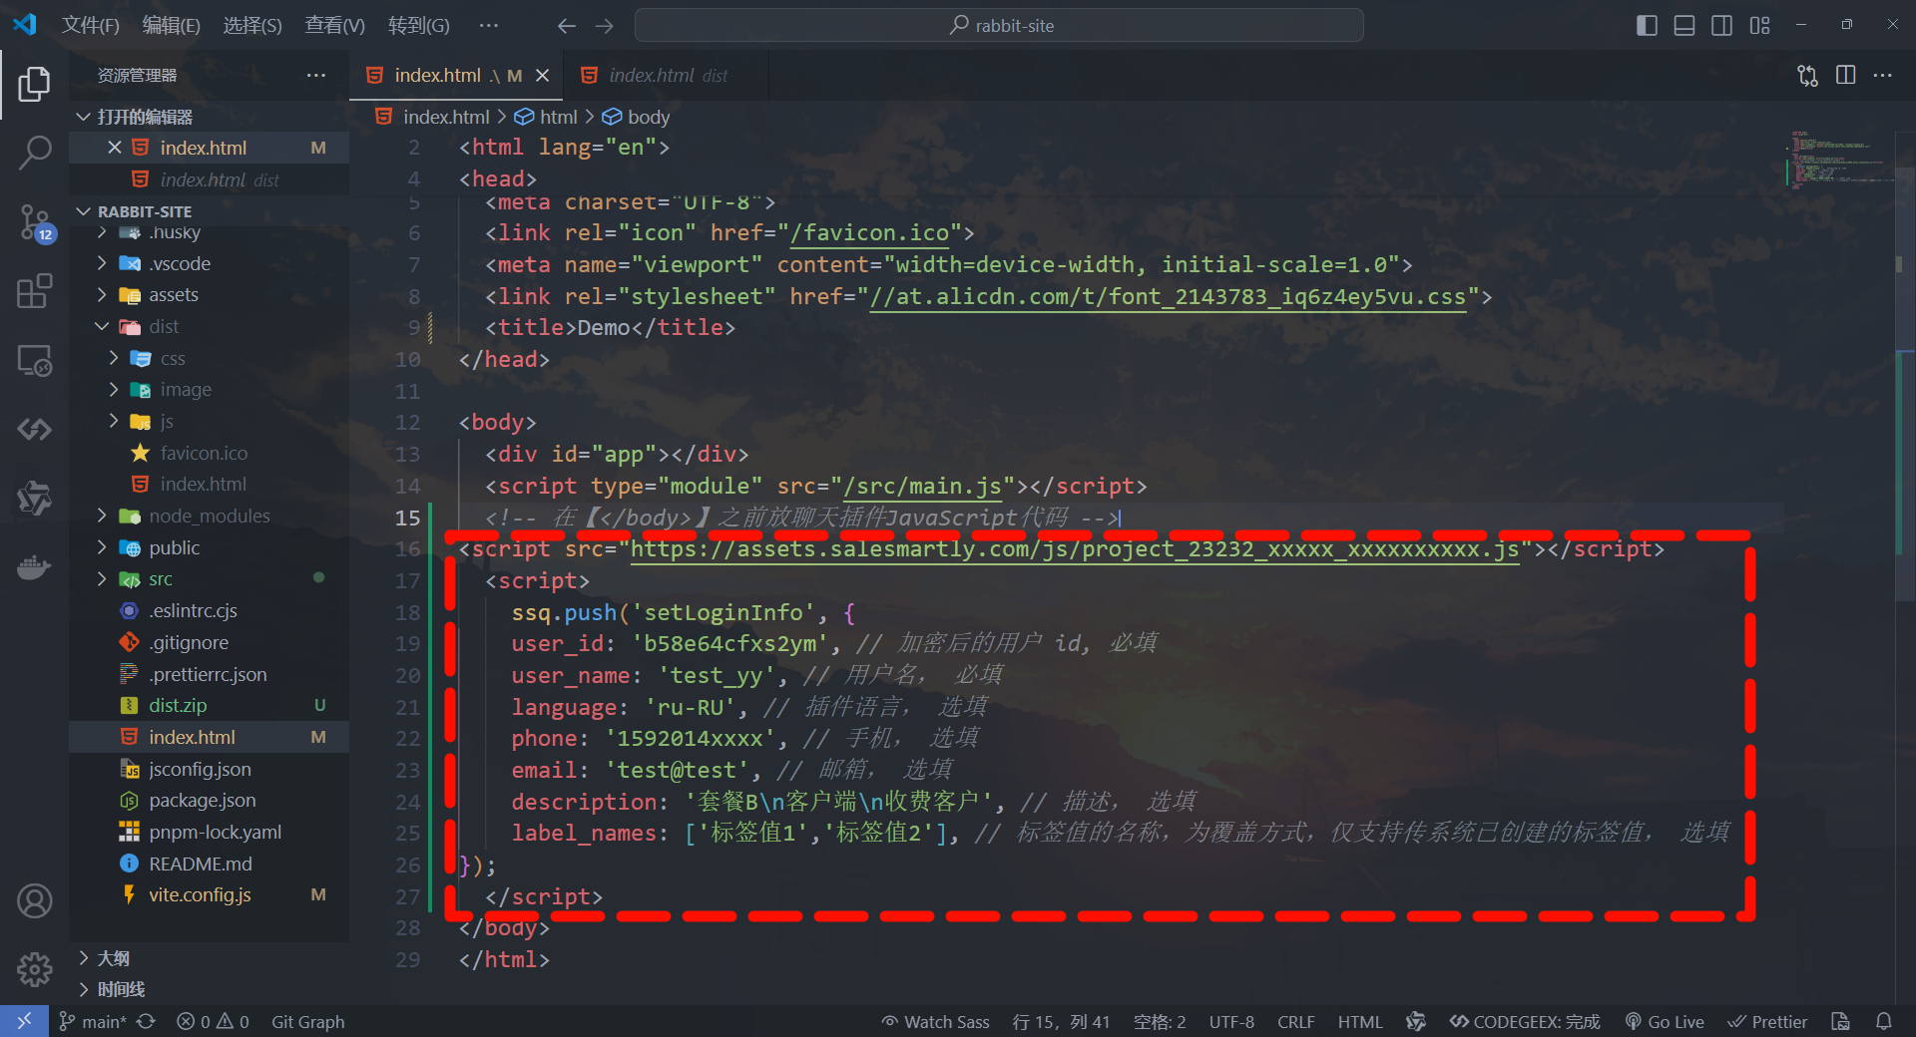This screenshot has width=1916, height=1037.
Task: Open vite.config.js in the file tree
Action: [200, 894]
